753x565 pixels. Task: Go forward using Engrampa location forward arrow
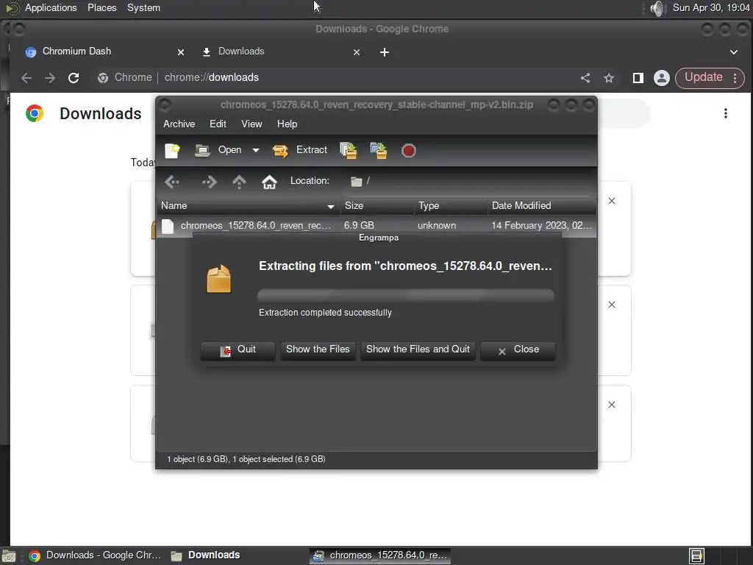(x=209, y=182)
